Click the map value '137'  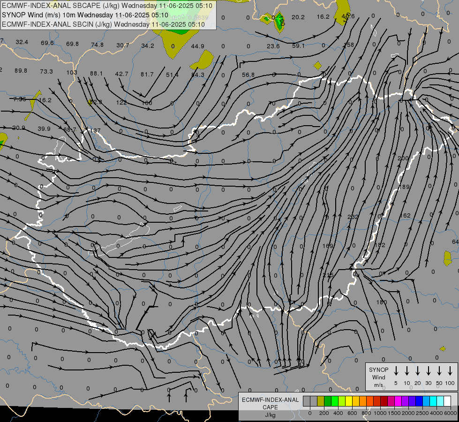pos(95,131)
